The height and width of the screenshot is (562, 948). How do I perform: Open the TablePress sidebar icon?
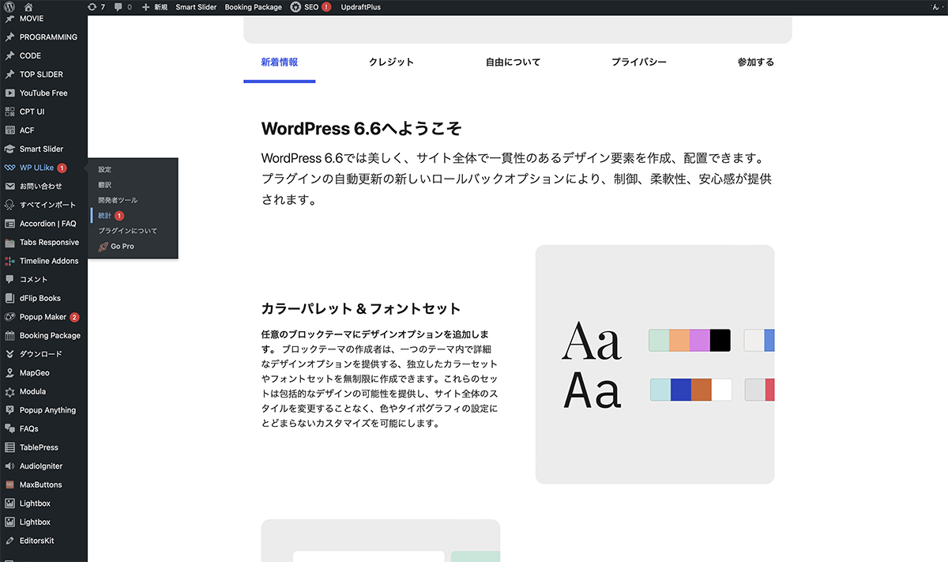pos(9,447)
